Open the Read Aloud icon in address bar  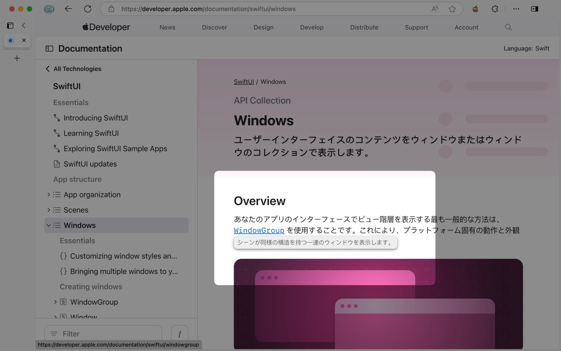pyautogui.click(x=435, y=9)
